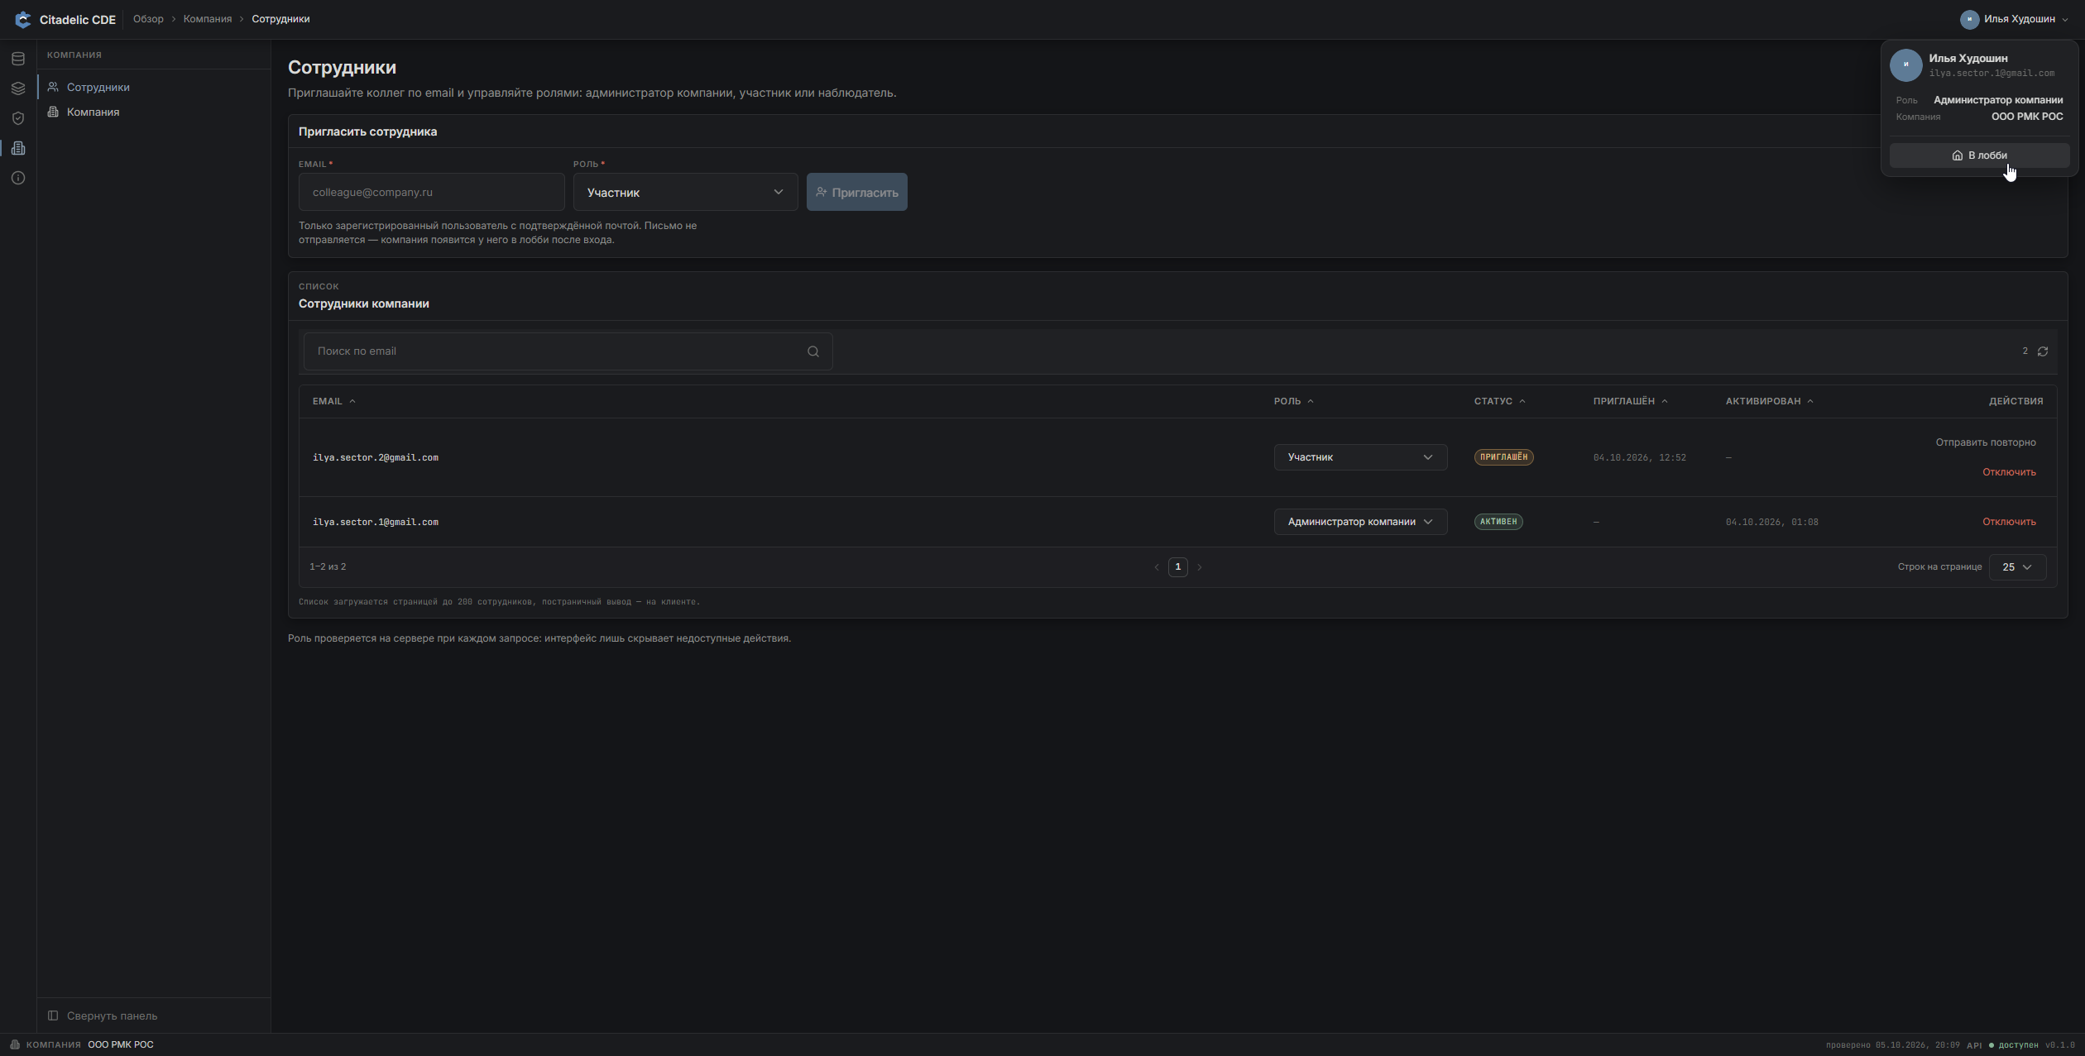Go to previous page arrow in pagination
The image size is (2085, 1056).
pyautogui.click(x=1157, y=567)
